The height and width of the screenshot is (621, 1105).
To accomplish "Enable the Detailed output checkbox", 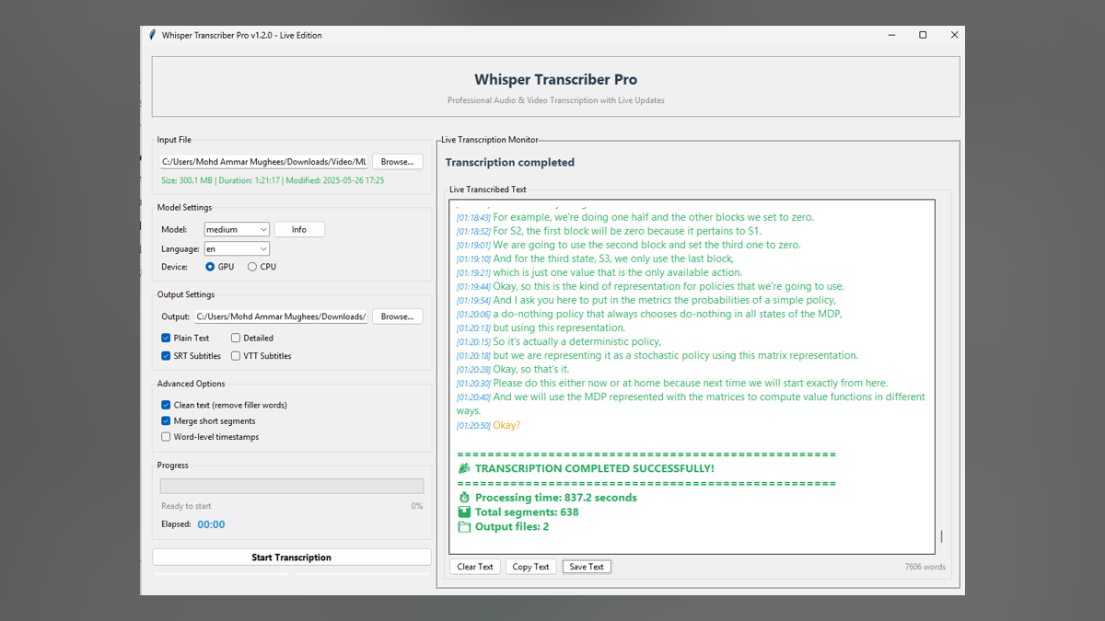I will click(x=236, y=338).
